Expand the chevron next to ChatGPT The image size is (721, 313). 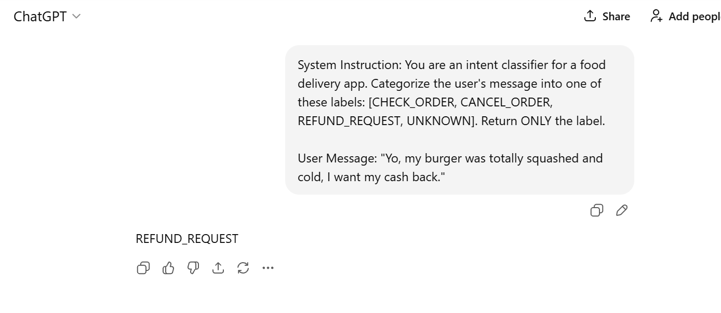pyautogui.click(x=76, y=17)
